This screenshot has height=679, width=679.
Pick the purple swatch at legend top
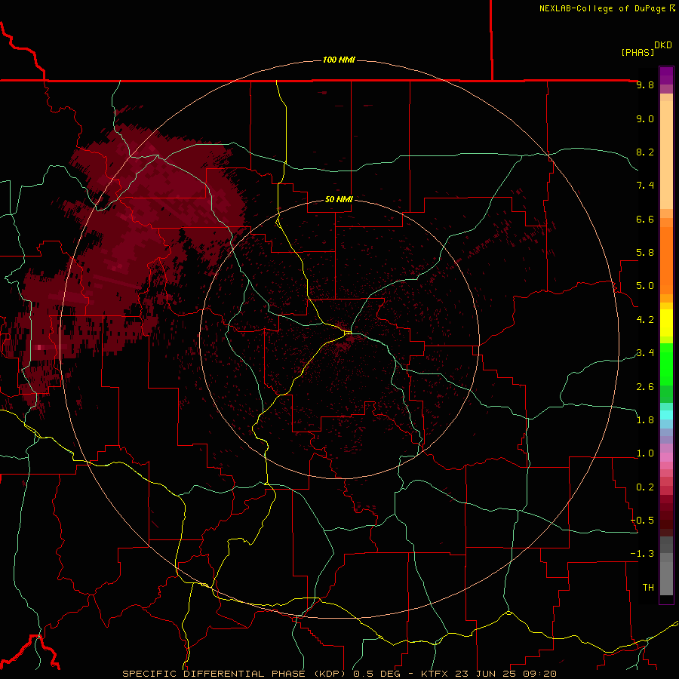point(666,75)
